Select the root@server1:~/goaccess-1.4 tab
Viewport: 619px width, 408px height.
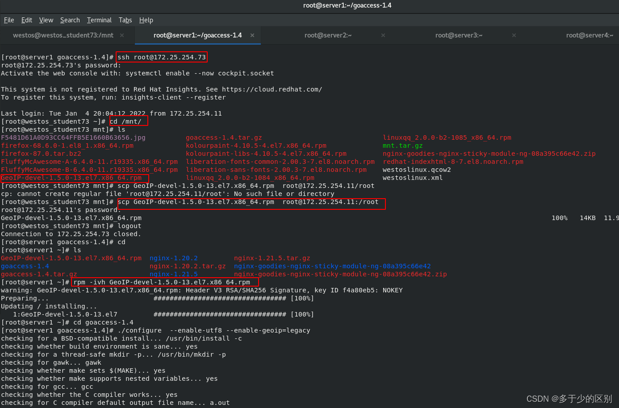197,35
